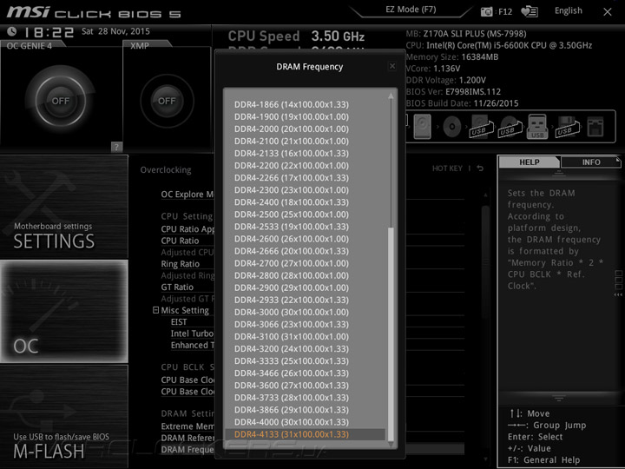Collapse the Misc Setting tree node

[x=156, y=310]
